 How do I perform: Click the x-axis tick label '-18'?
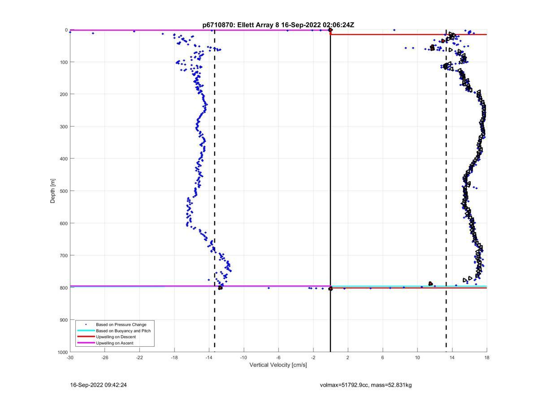pos(174,358)
